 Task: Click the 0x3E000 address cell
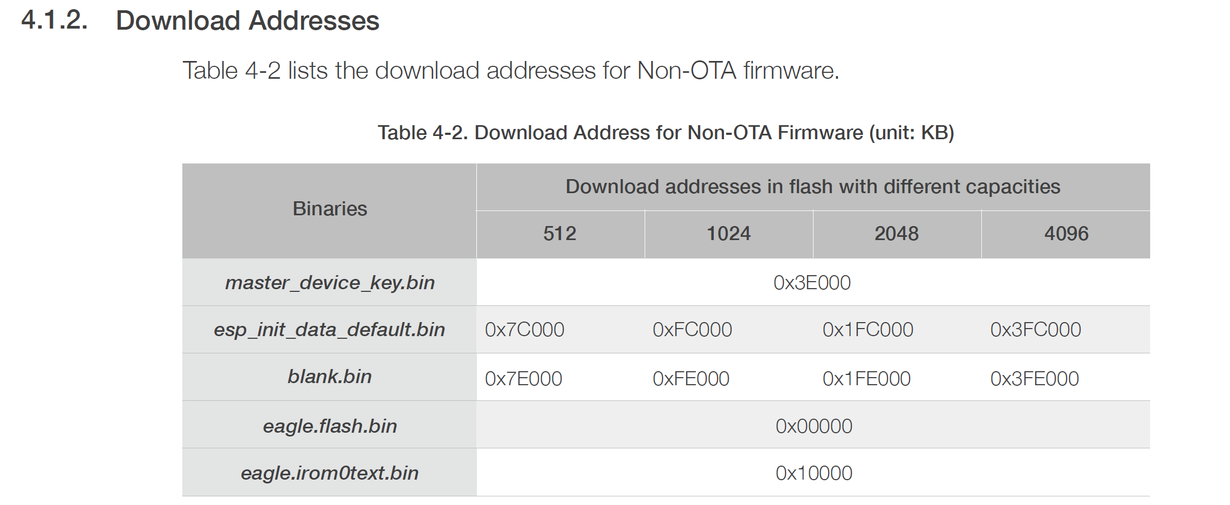[x=812, y=283]
